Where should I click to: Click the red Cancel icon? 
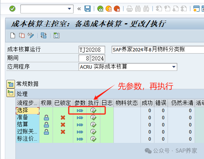pos(117,9)
